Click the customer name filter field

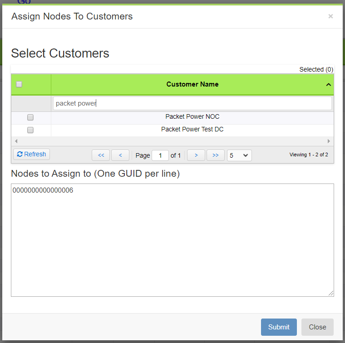[x=192, y=103]
